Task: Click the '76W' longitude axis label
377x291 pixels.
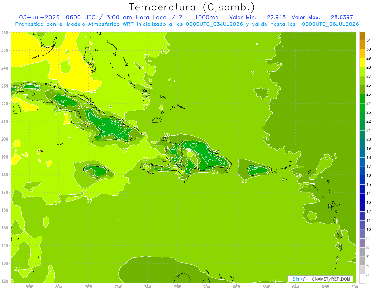Action: point(118,287)
